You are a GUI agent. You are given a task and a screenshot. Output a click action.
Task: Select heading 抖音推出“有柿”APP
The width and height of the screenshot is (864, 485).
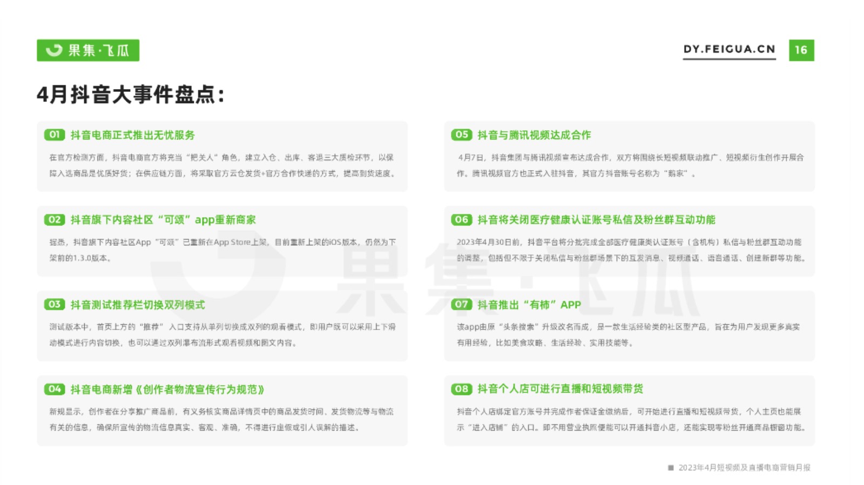[x=529, y=305]
